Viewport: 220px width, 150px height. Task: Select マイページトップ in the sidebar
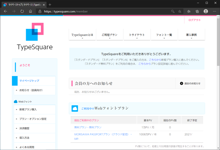pos(34,81)
